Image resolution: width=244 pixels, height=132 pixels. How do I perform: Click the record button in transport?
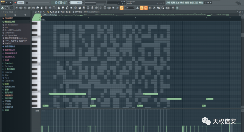point(15,3)
